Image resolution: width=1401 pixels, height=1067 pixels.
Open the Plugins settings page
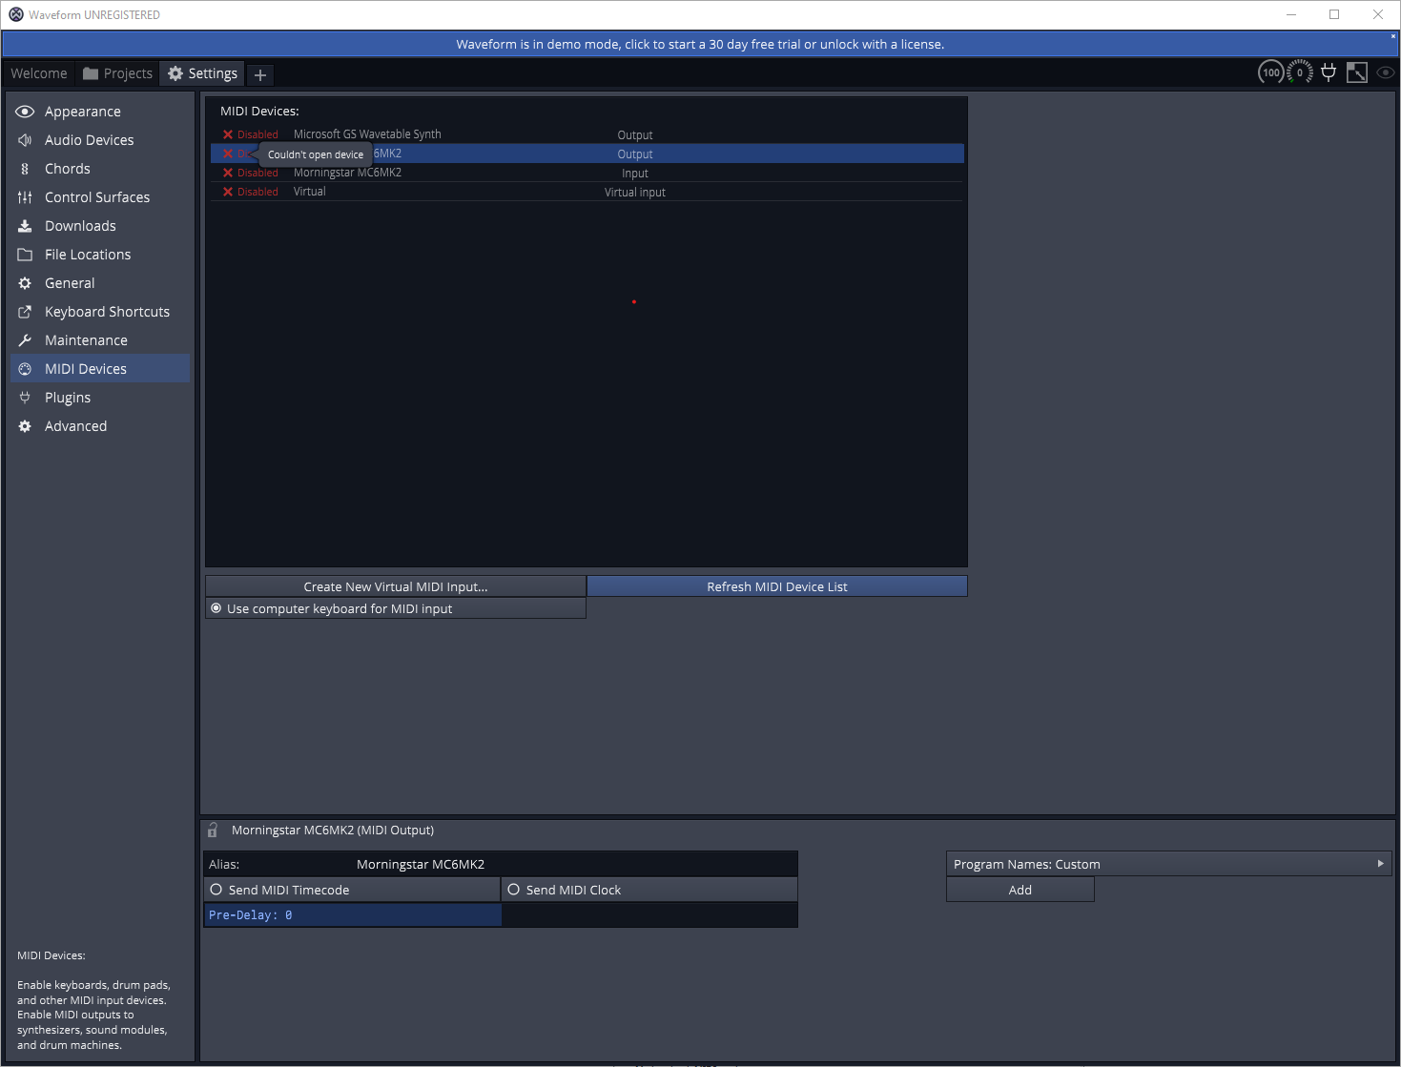coord(68,398)
